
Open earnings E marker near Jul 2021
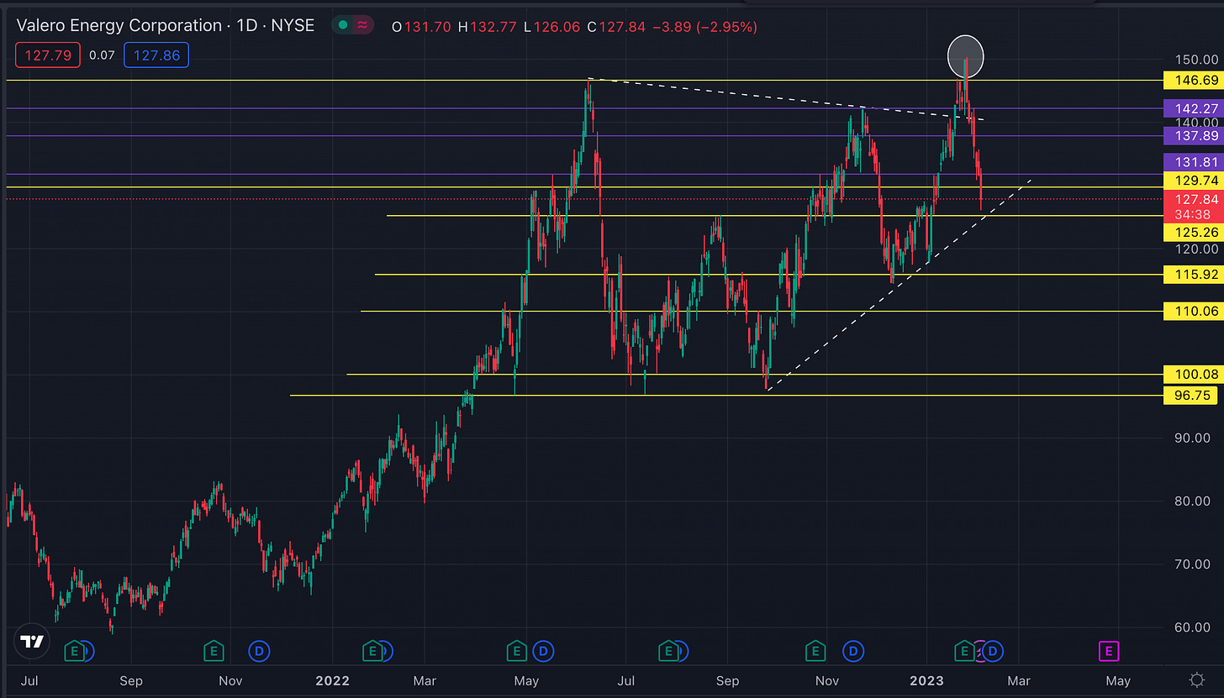point(75,650)
